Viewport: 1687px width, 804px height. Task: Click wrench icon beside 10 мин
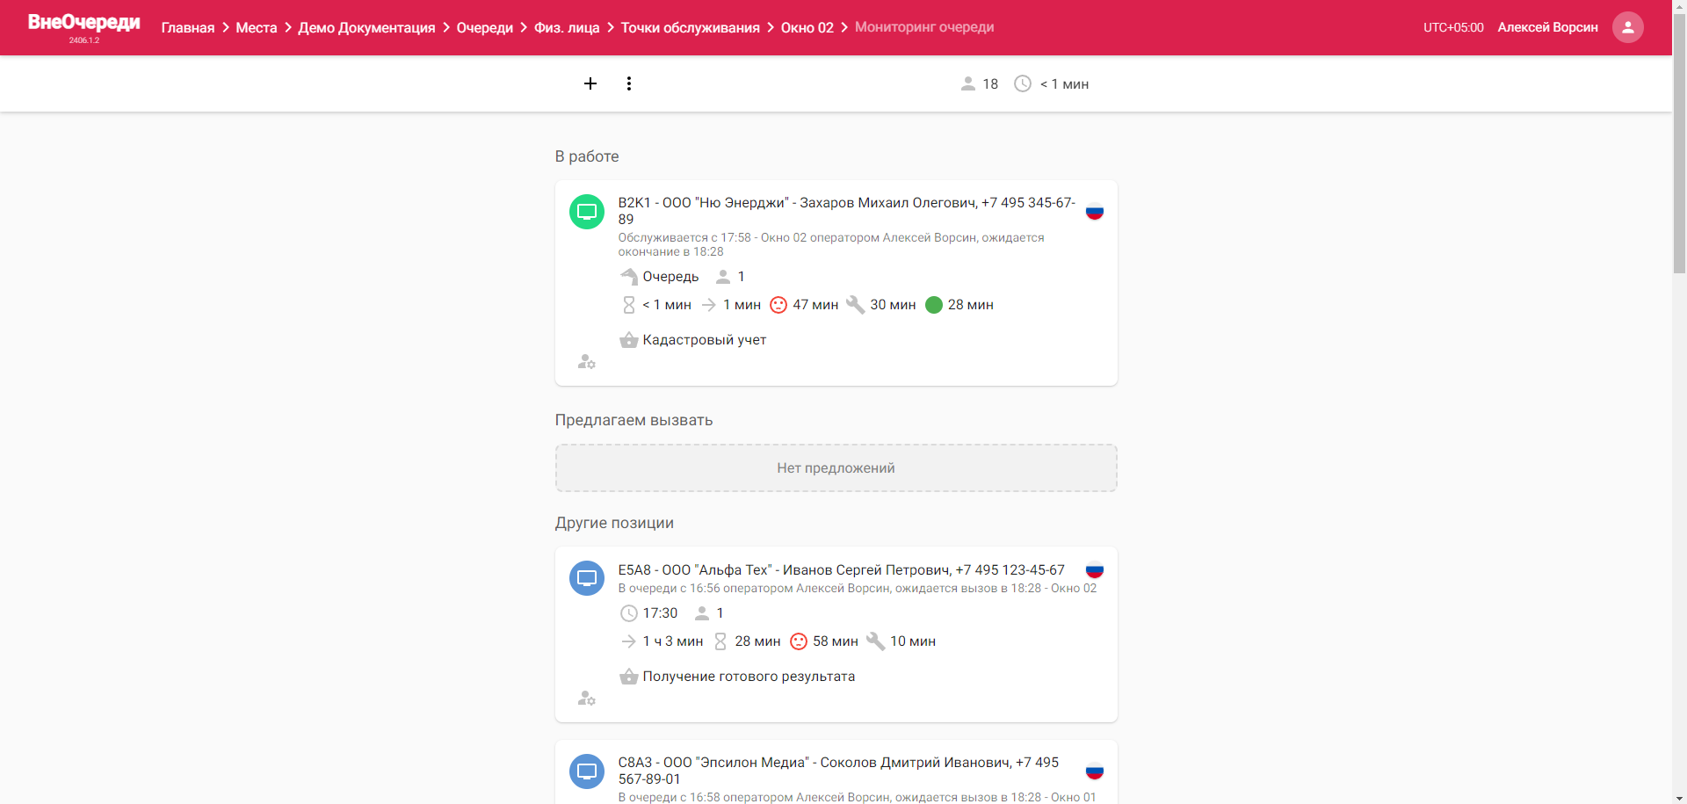tap(876, 641)
